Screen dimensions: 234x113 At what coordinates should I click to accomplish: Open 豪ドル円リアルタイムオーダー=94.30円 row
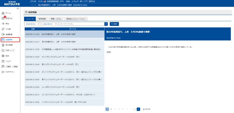(65, 64)
